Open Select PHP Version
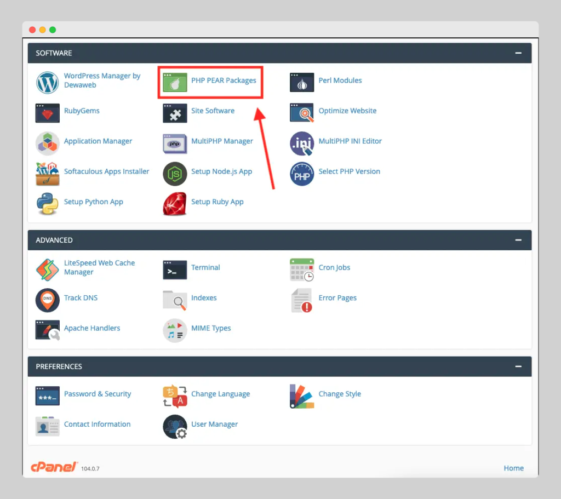This screenshot has height=499, width=561. [x=350, y=171]
